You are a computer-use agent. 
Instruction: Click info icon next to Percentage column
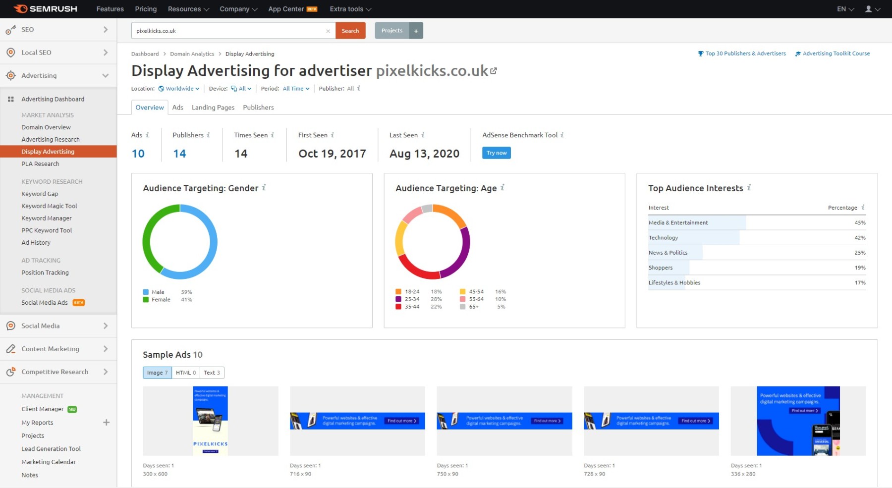tap(863, 207)
